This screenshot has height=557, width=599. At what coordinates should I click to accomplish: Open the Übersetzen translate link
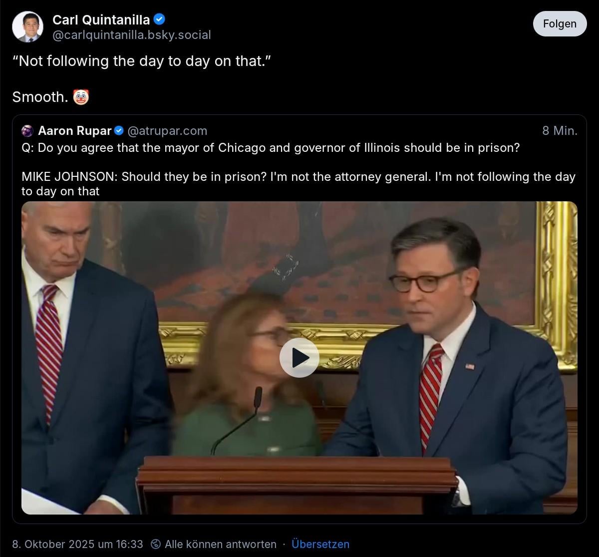320,544
